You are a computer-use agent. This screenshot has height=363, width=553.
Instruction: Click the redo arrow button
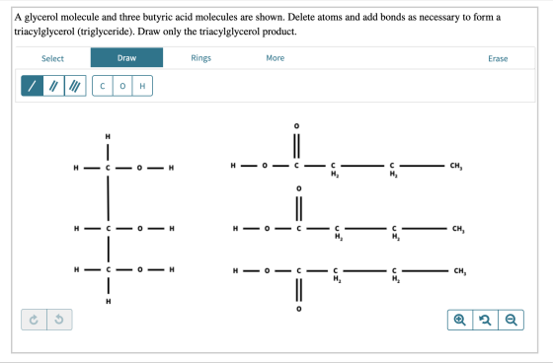(59, 320)
